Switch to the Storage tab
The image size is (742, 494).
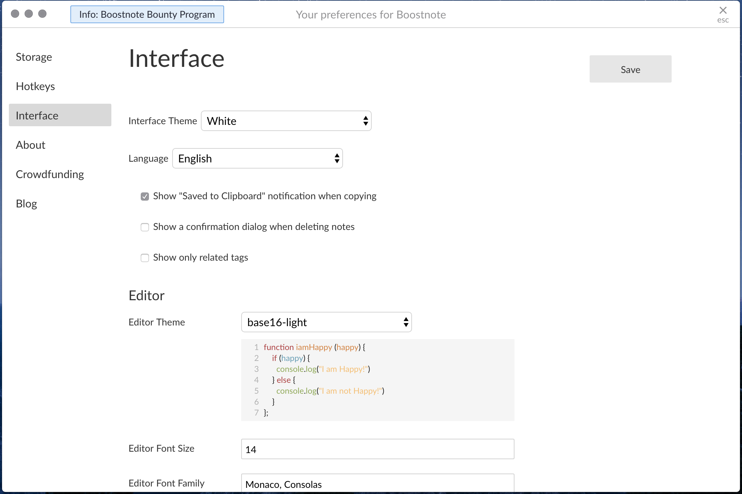(x=34, y=57)
